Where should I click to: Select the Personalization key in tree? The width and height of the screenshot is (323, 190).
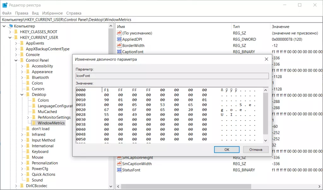coord(44,163)
